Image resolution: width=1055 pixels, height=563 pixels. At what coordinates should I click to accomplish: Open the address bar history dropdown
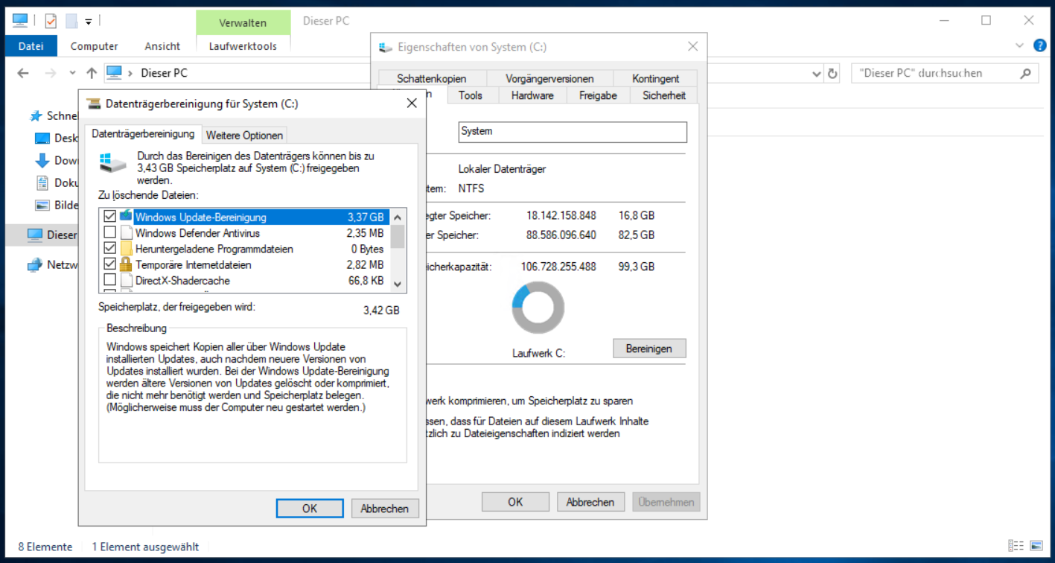coord(817,74)
